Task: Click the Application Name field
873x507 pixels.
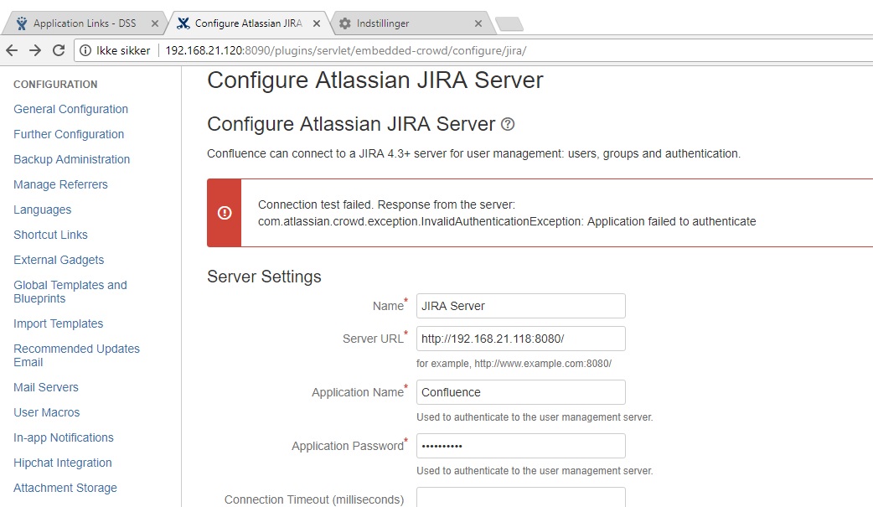Action: click(520, 392)
